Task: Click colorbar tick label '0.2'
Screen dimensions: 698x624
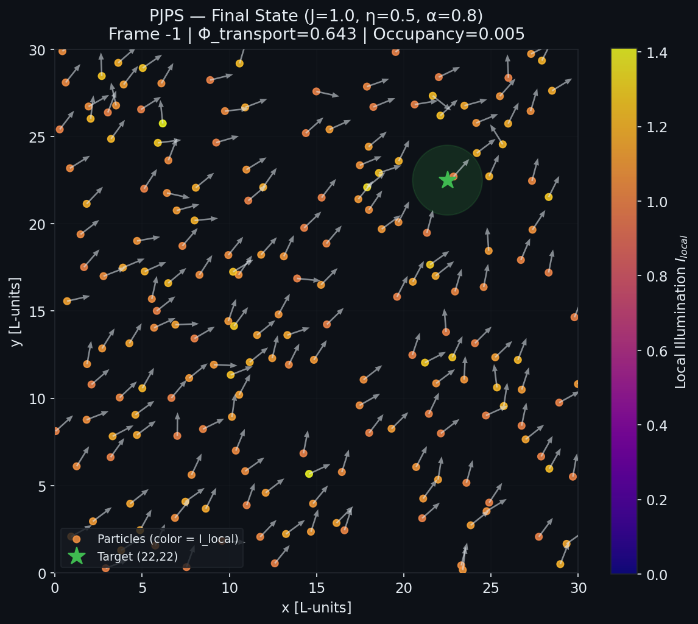Action: coord(657,500)
